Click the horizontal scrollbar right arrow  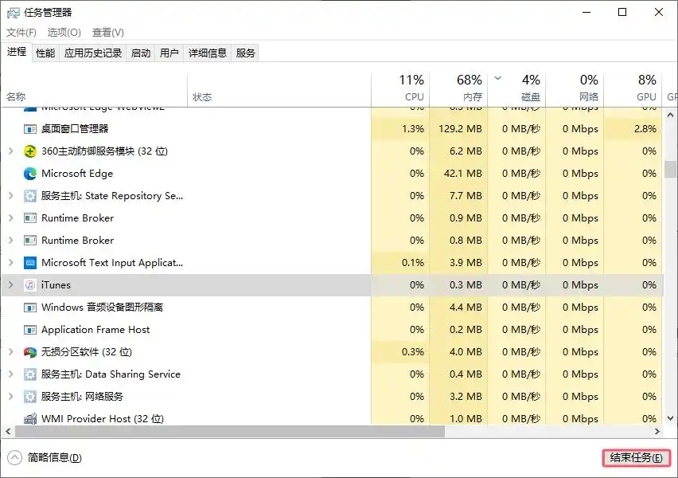pyautogui.click(x=657, y=431)
